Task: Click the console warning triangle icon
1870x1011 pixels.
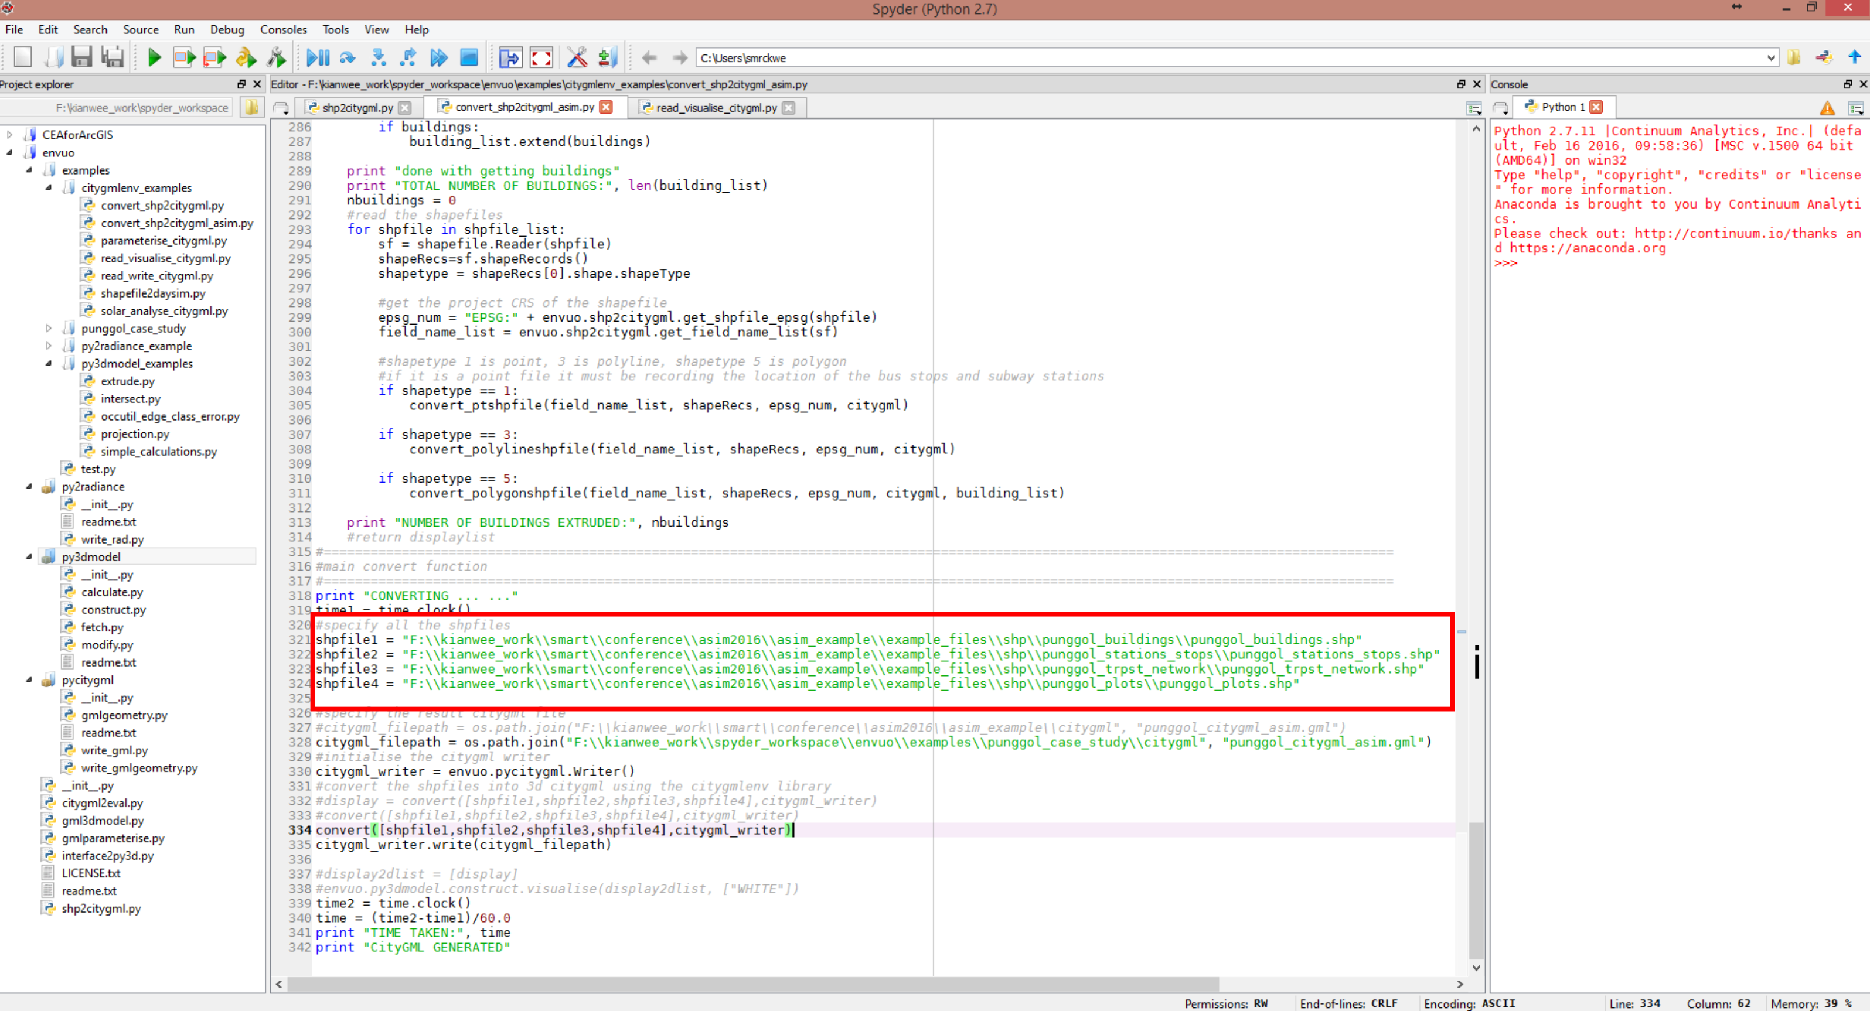Action: click(x=1827, y=108)
